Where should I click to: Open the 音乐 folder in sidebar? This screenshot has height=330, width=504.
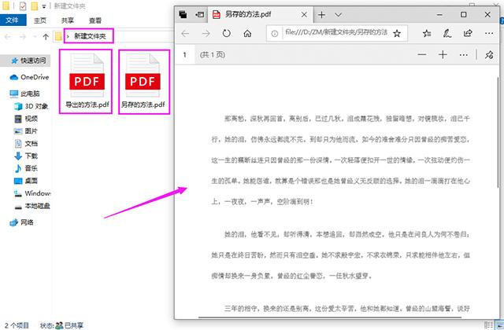[26, 168]
